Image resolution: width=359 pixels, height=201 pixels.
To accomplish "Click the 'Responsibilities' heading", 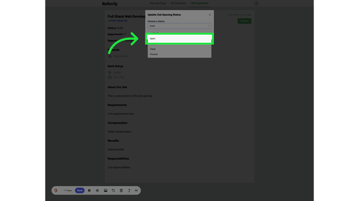I will click(118, 159).
